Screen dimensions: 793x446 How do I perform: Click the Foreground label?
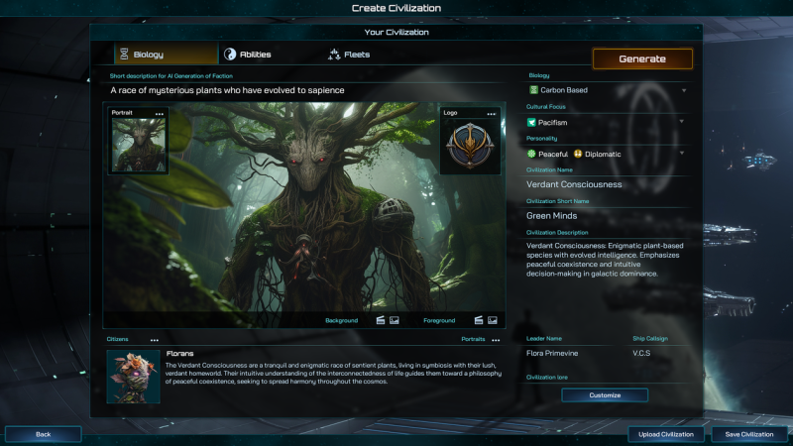pos(439,320)
